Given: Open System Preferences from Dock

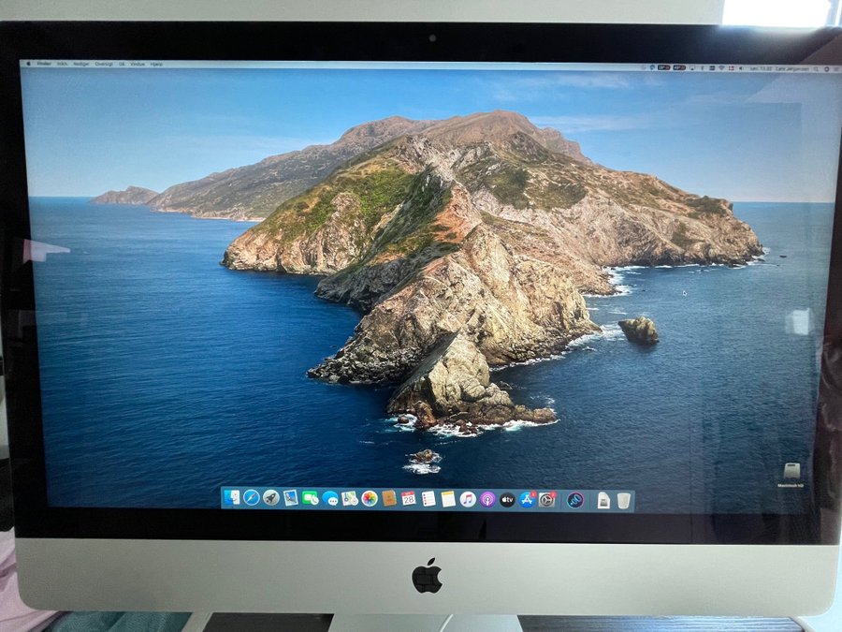Looking at the screenshot, I should click(x=547, y=500).
